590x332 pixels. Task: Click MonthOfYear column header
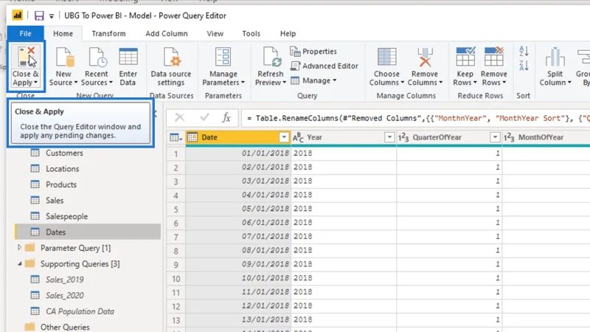[x=546, y=137]
